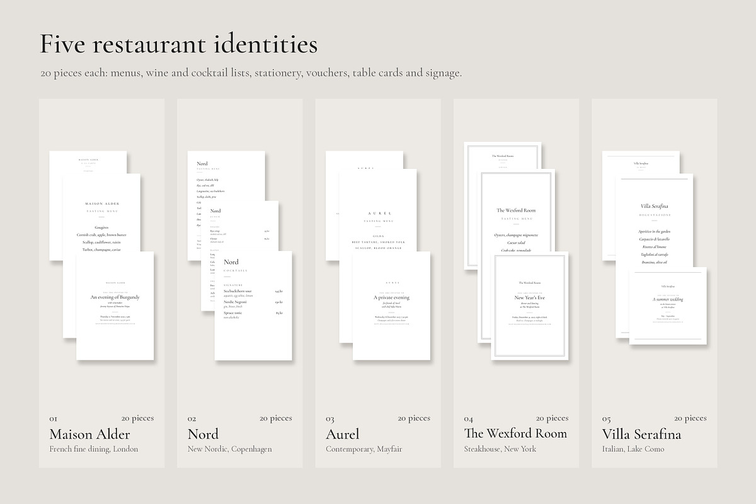This screenshot has height=504, width=756.
Task: Click "20 pieces" in the Villa Serafina panel
Action: tap(690, 418)
